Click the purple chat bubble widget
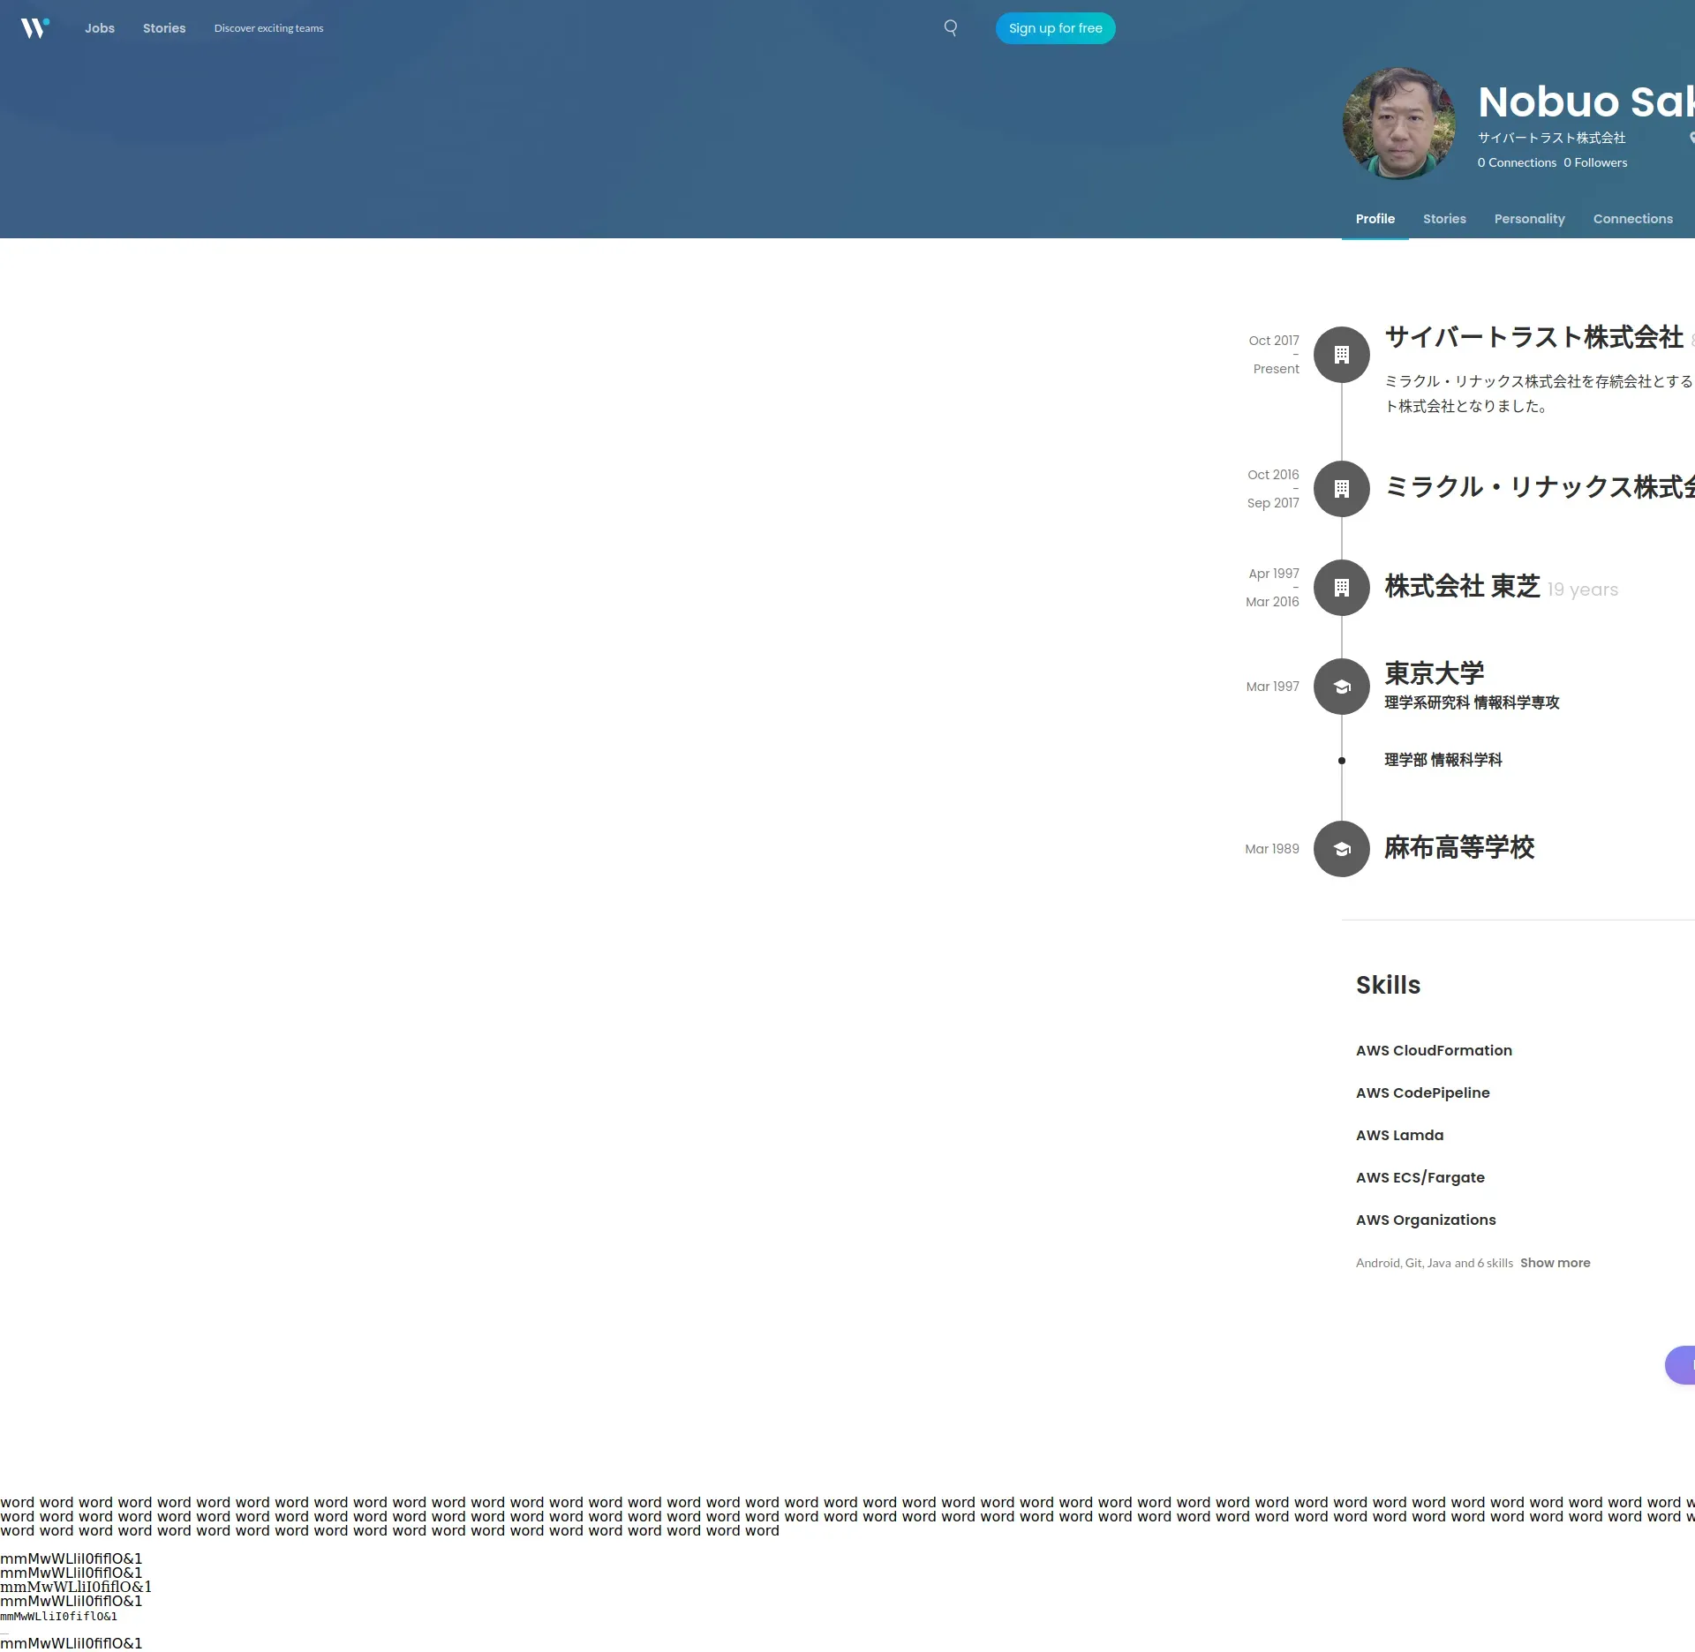Screen dimensions: 1695x1652 coord(1681,1364)
